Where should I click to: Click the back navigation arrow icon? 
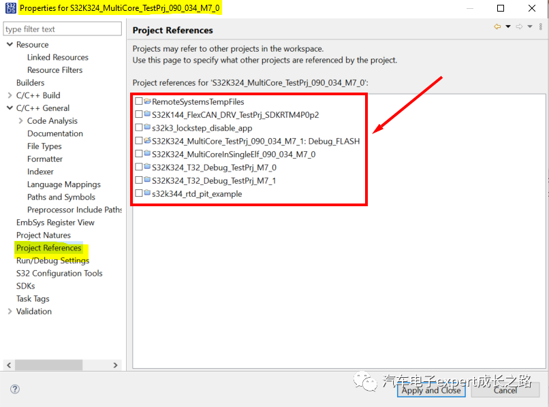(497, 27)
